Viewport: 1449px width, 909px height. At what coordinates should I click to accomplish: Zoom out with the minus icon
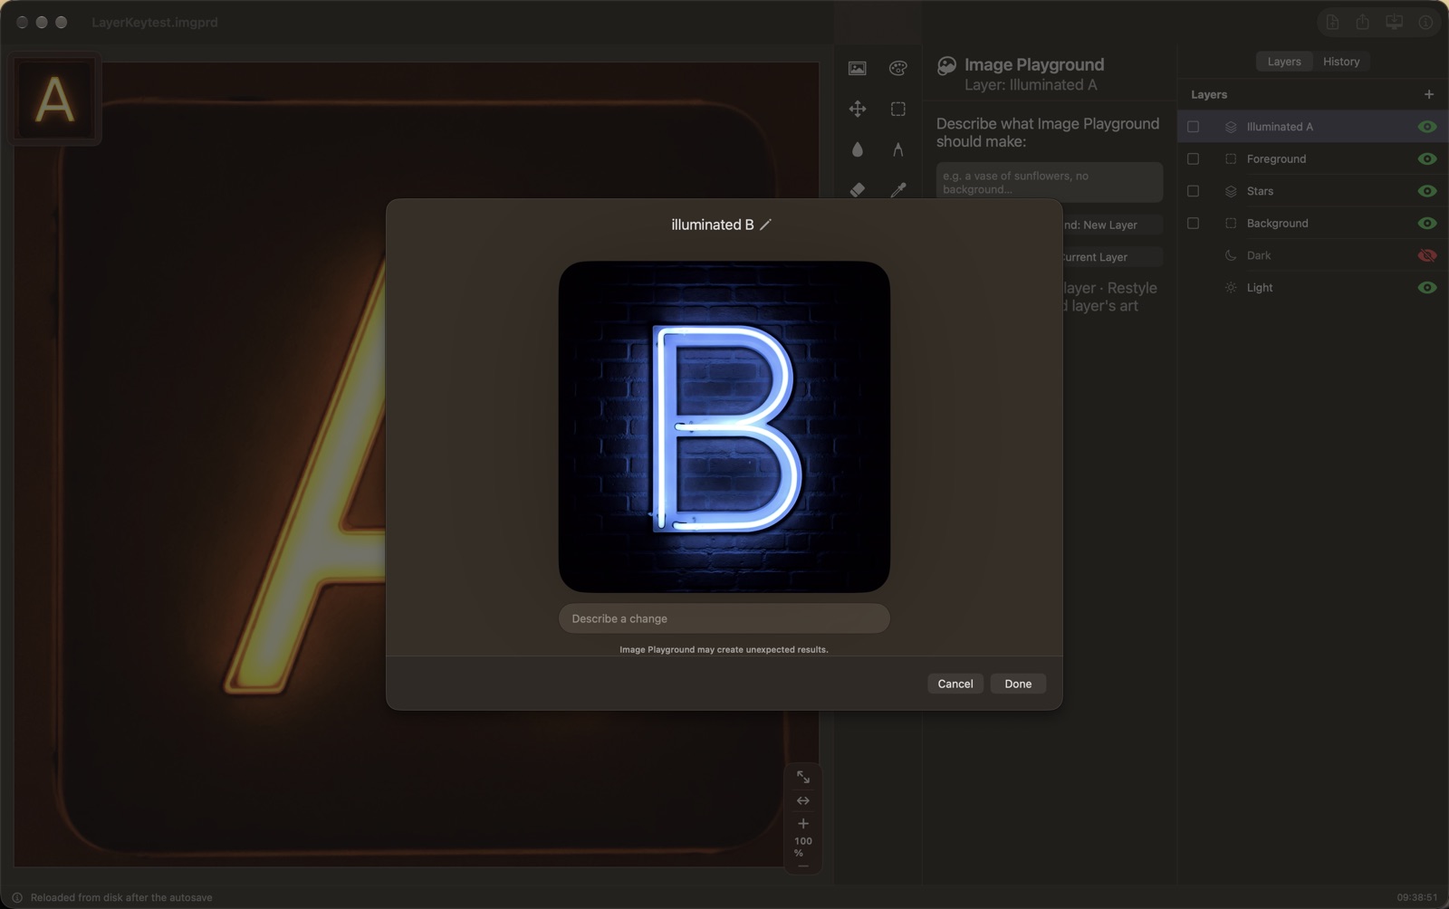tap(802, 866)
